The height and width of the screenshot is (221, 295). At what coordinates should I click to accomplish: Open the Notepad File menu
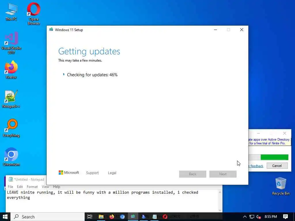pyautogui.click(x=10, y=186)
